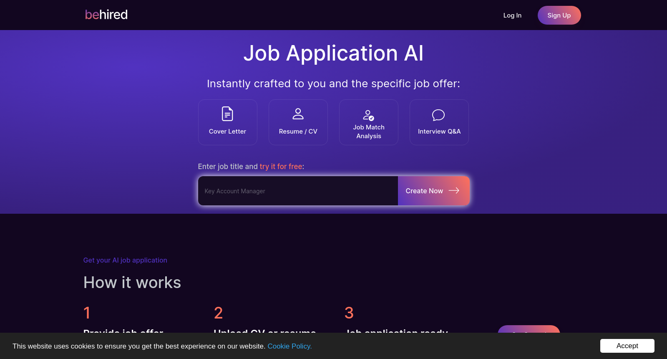Accept the cookie notice
The image size is (667, 359).
click(x=627, y=346)
